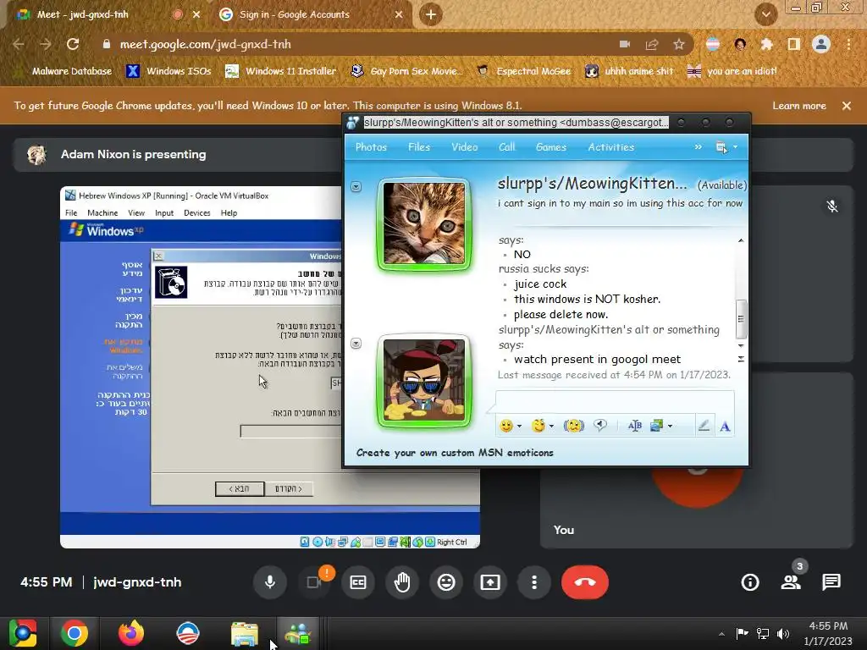Click Learn more on the update banner
This screenshot has width=867, height=650.
(x=799, y=106)
